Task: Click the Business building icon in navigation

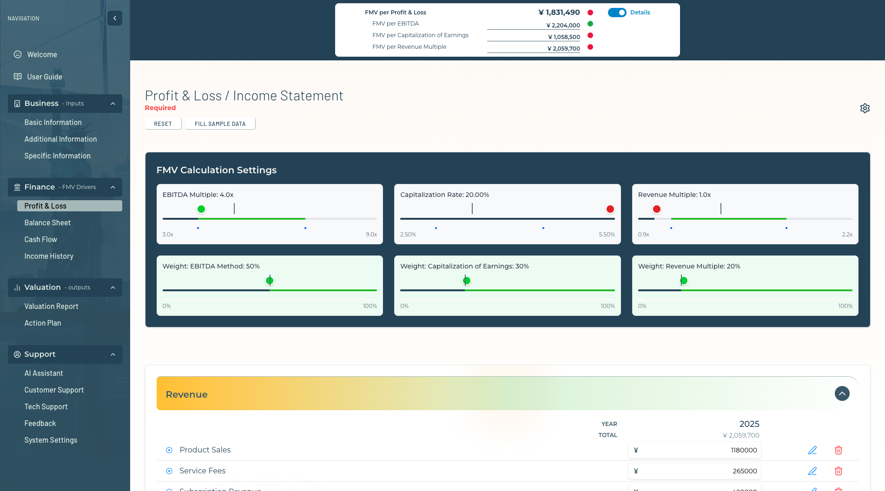Action: pyautogui.click(x=17, y=103)
